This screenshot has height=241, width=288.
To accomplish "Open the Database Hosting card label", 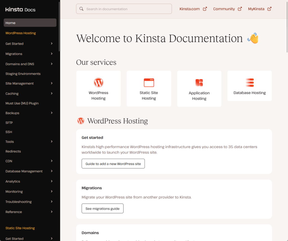I will point(250,93).
